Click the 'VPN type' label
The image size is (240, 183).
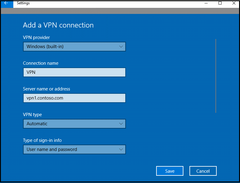pos(32,115)
